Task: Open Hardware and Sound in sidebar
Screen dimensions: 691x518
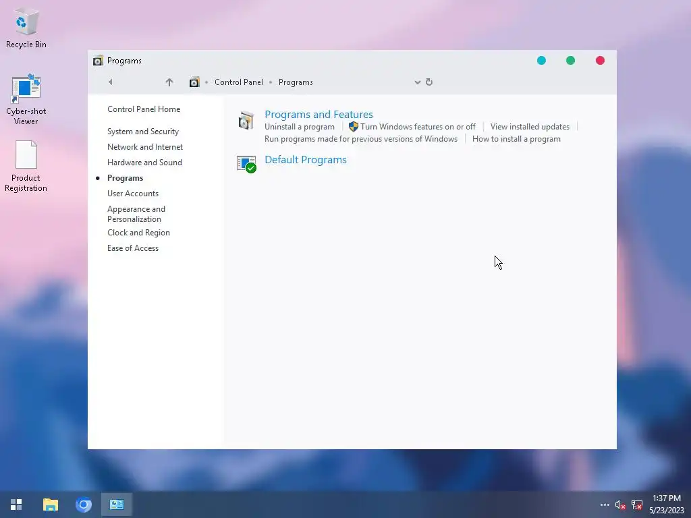Action: [x=144, y=162]
